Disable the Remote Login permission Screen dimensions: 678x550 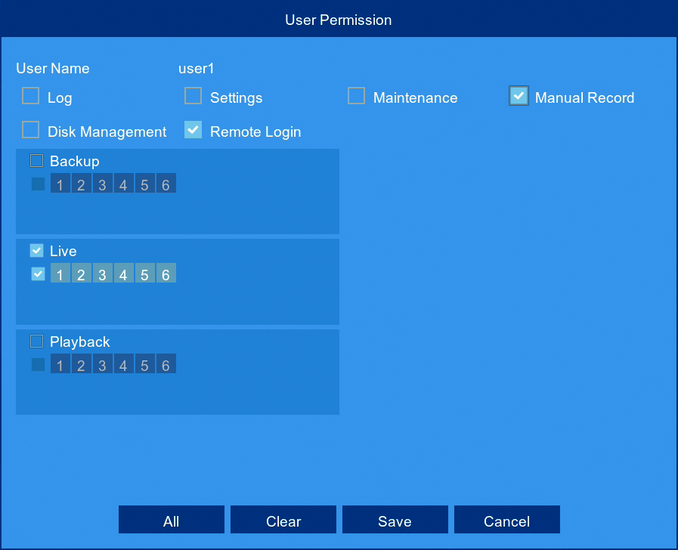click(193, 130)
